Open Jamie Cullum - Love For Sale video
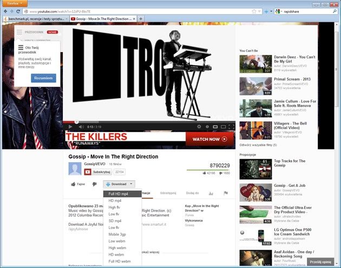The height and width of the screenshot is (268, 341). click(x=295, y=103)
